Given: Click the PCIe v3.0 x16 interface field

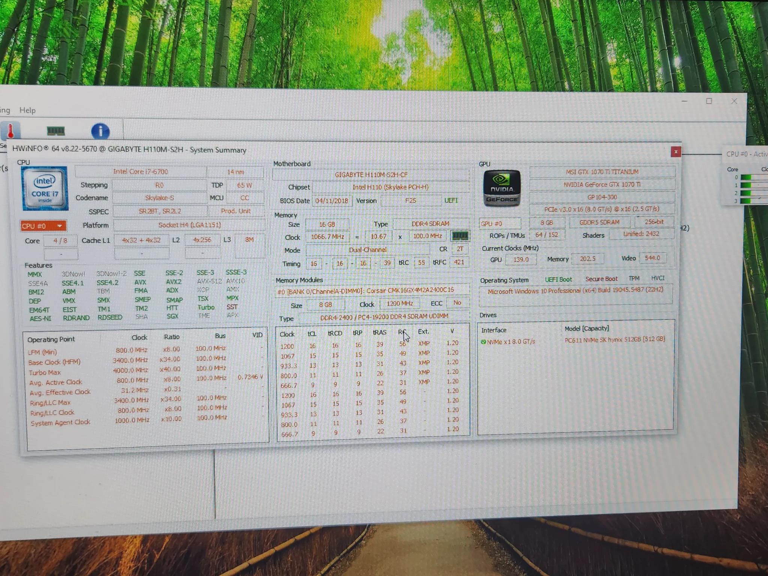Looking at the screenshot, I should pyautogui.click(x=602, y=209).
